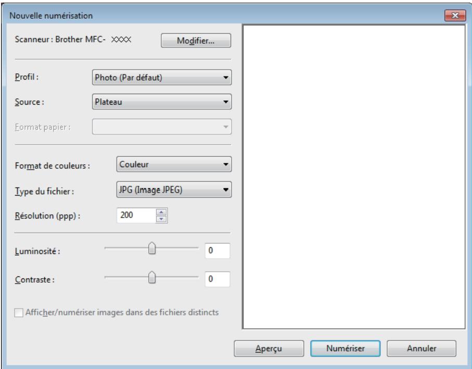Screen dimensions: 472x369
Task: Click the Profil : label
Action: 27,77
